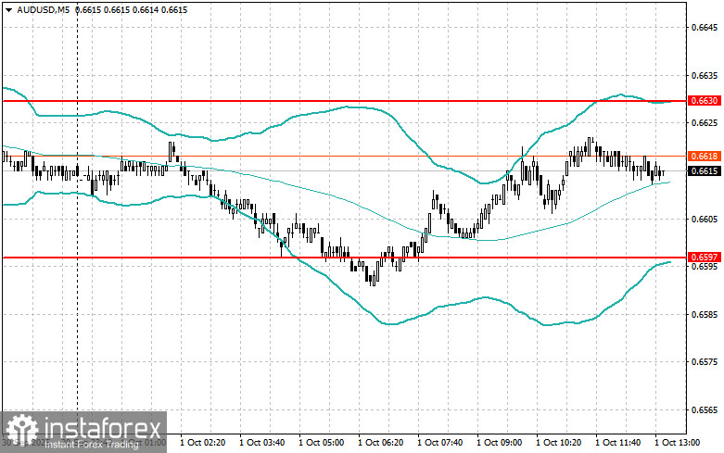Screen dimensions: 724x453
Task: Click the red 0.6630 price level label
Action: click(x=705, y=101)
